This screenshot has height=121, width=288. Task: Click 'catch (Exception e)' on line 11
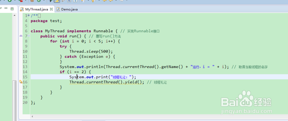click(88, 56)
